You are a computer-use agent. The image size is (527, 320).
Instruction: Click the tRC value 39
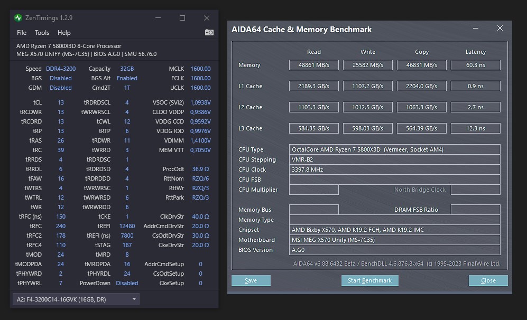(x=60, y=150)
